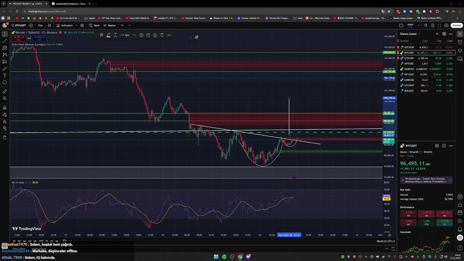Lock the selected drawing in floating toolbar
464x261 pixels.
click(155, 35)
